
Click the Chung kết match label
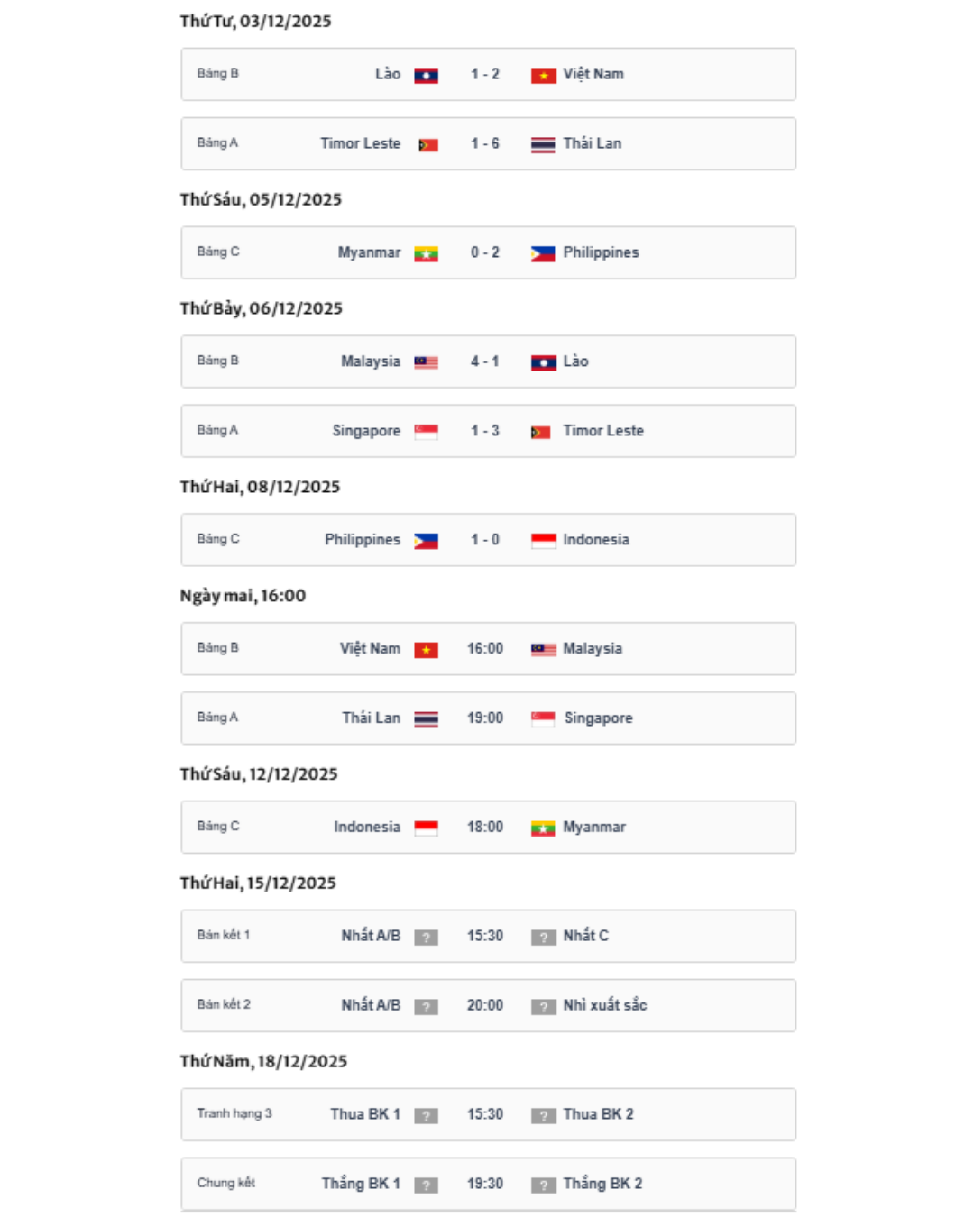tap(226, 1183)
